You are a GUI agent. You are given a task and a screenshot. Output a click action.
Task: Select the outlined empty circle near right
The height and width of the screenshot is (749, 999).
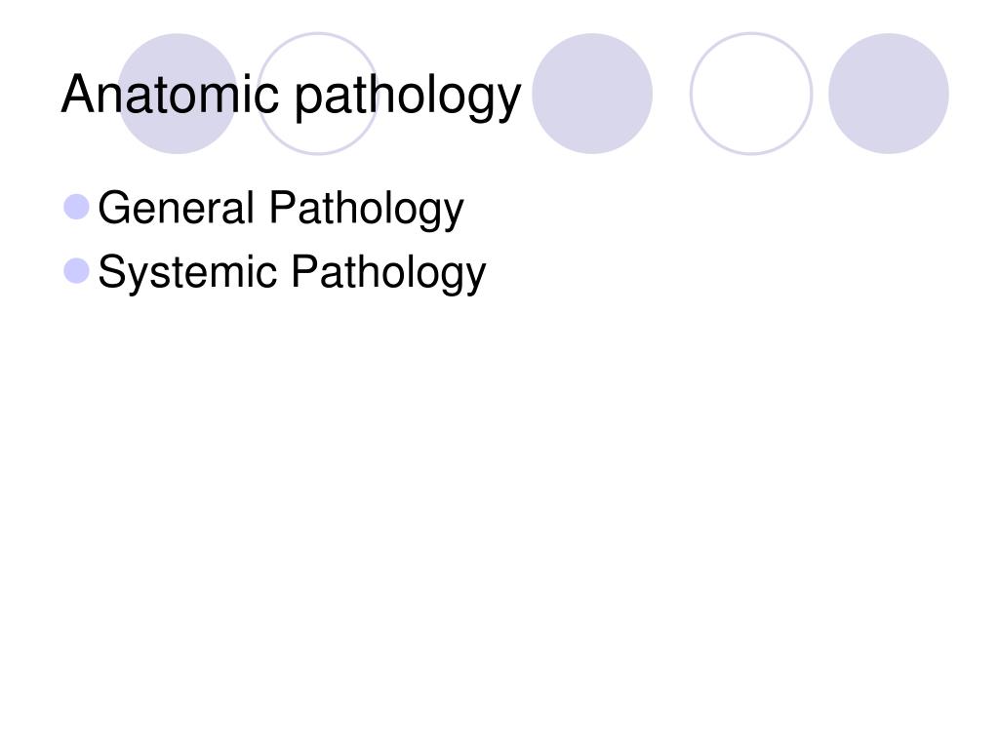tap(751, 94)
